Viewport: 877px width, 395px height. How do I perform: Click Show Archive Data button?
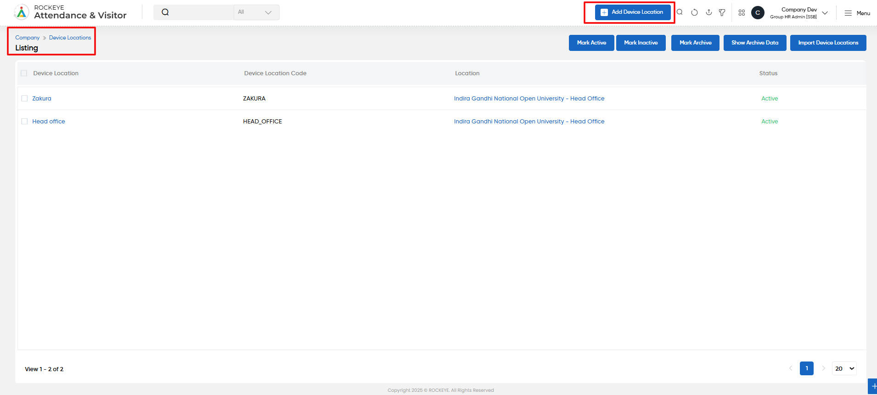755,43
